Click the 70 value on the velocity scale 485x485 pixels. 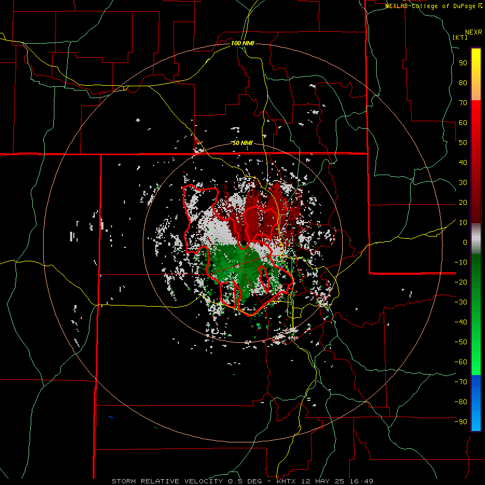[463, 103]
